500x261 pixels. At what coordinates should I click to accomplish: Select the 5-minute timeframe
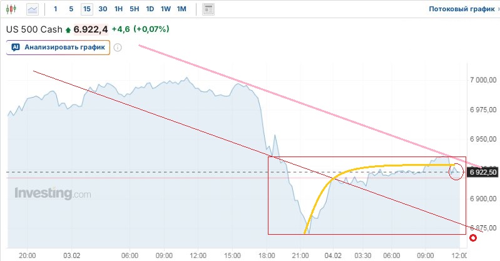(71, 9)
